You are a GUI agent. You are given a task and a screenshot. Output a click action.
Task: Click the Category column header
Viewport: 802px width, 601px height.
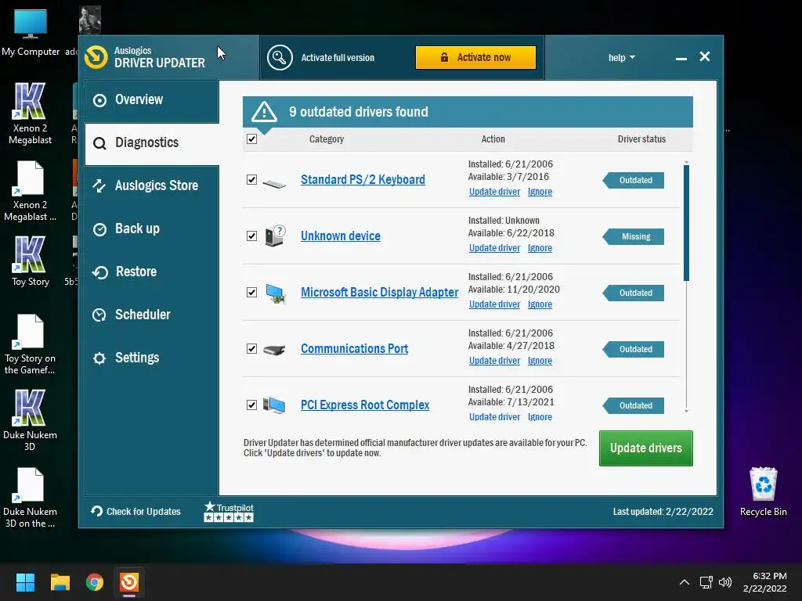(x=327, y=139)
